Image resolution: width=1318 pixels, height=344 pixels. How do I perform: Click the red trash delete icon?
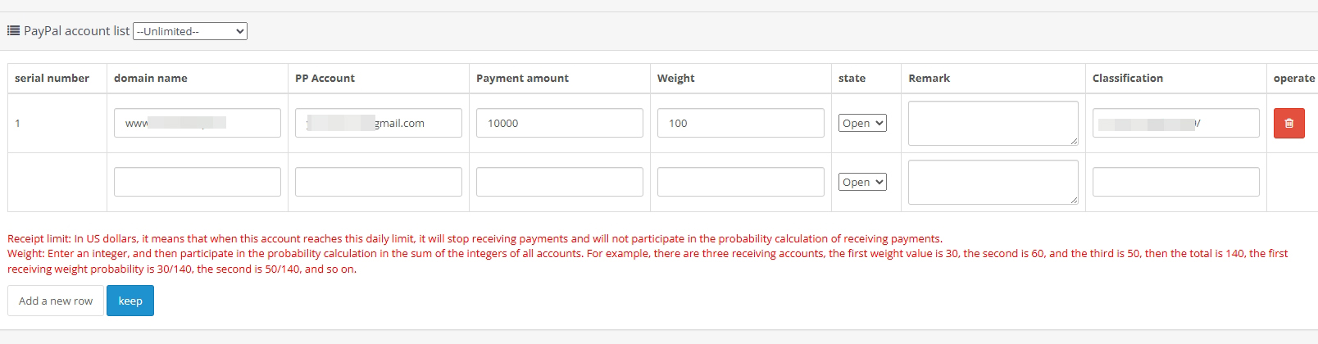[x=1288, y=123]
